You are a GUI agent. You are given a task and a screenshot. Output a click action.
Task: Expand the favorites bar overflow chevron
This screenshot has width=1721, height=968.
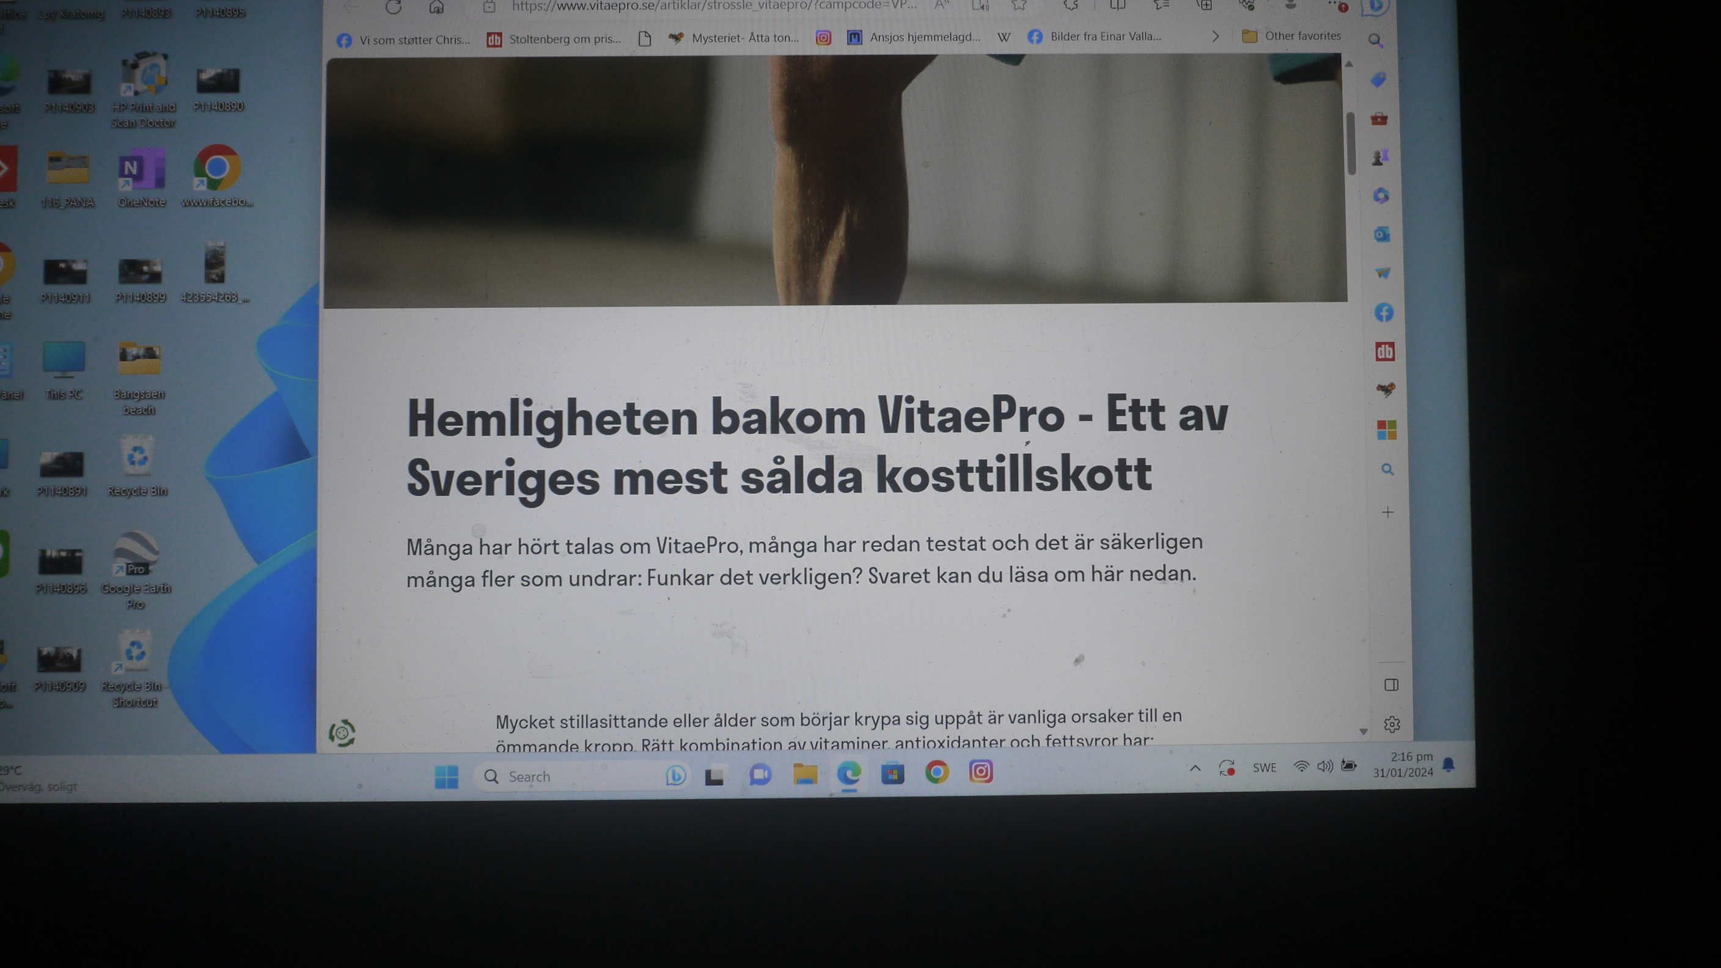pyautogui.click(x=1215, y=37)
